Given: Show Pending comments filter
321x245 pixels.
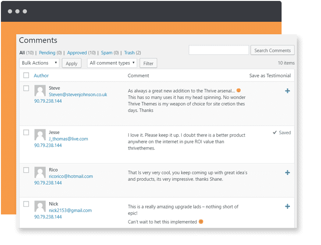Looking at the screenshot, I should pyautogui.click(x=47, y=53).
